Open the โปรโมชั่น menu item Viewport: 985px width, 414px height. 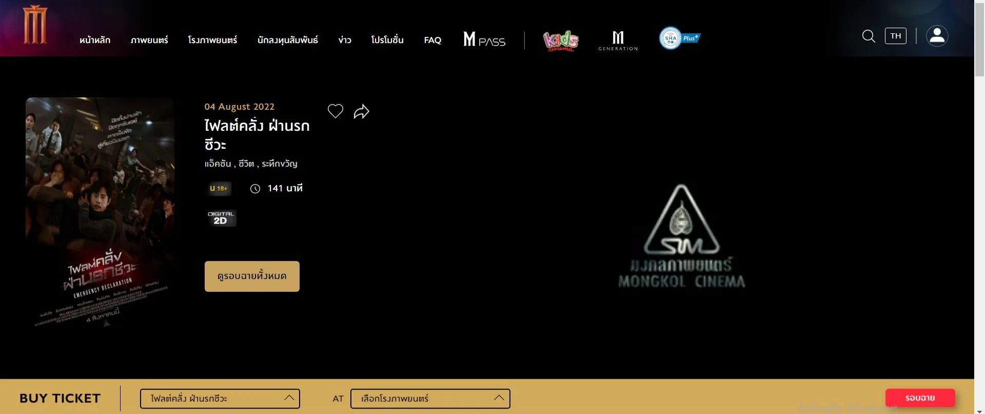tap(387, 40)
